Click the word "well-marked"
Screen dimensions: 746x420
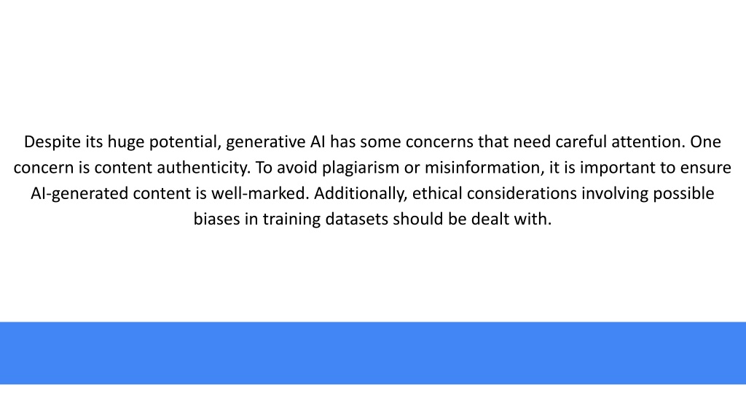pos(260,193)
